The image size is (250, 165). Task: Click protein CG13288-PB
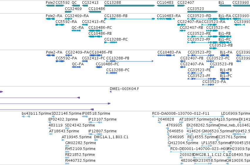point(130,61)
